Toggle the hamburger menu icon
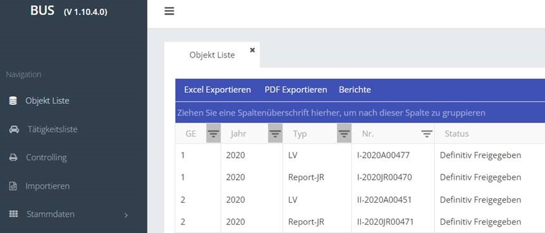 (x=169, y=11)
